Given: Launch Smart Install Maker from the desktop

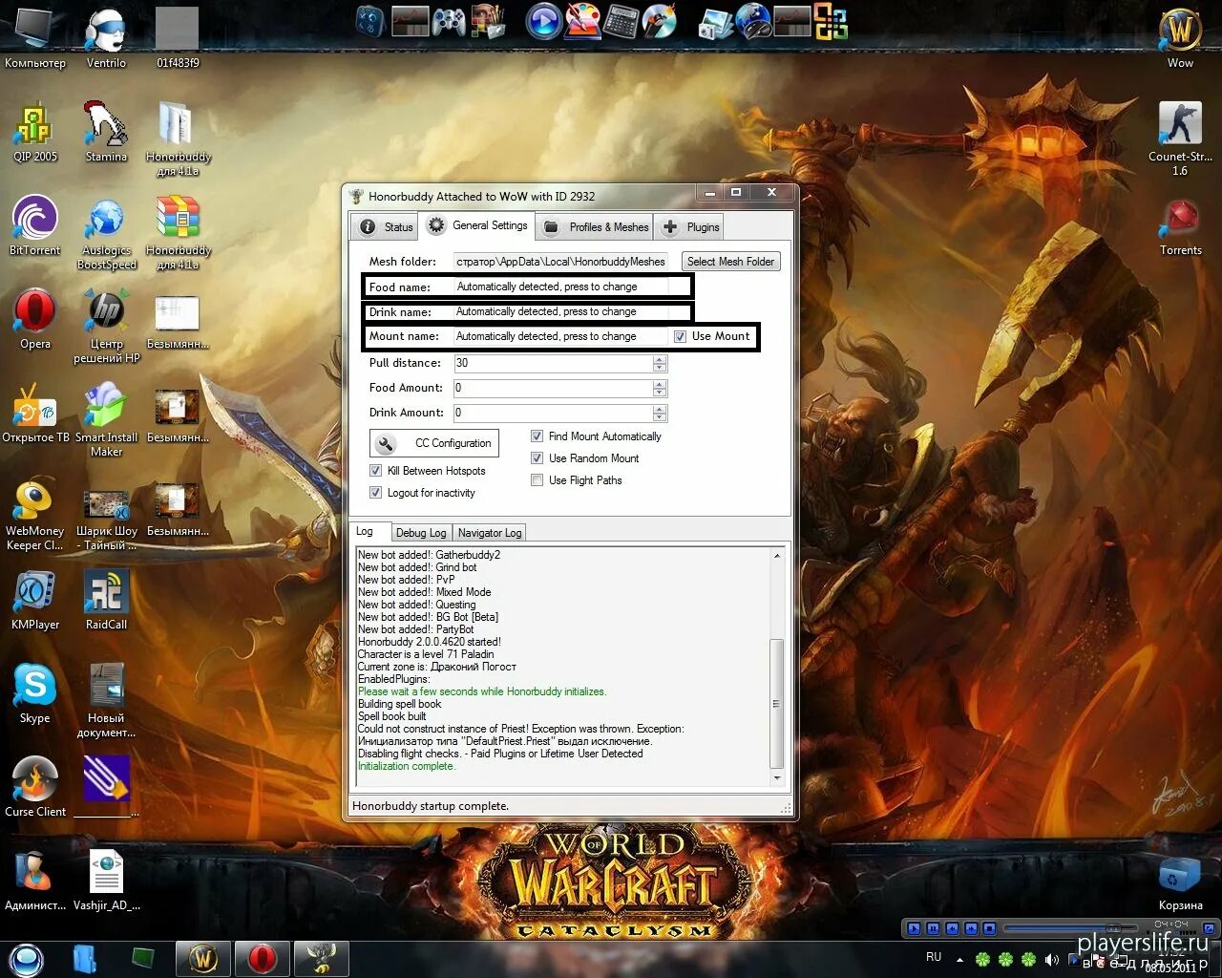Looking at the screenshot, I should tap(106, 419).
